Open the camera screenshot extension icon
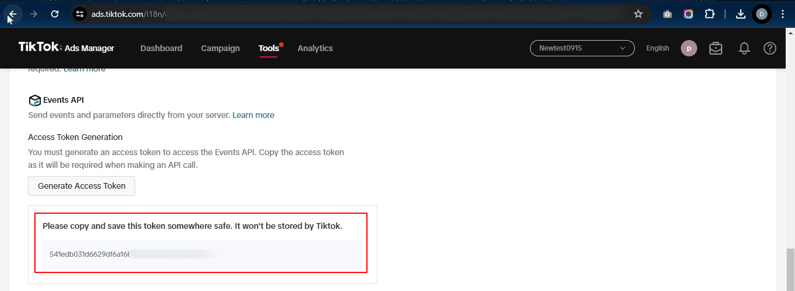Screen dimensions: 795x291 667,14
